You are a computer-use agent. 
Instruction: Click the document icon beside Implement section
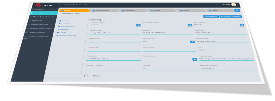tap(58, 30)
